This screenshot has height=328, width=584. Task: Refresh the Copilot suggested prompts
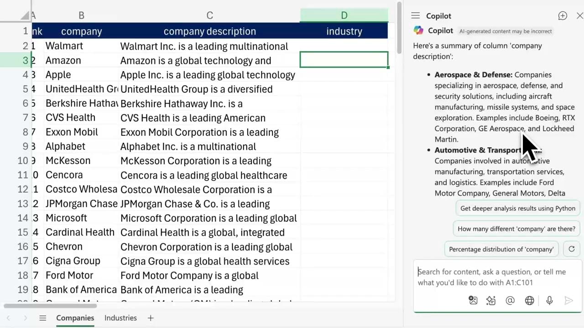[x=571, y=249]
